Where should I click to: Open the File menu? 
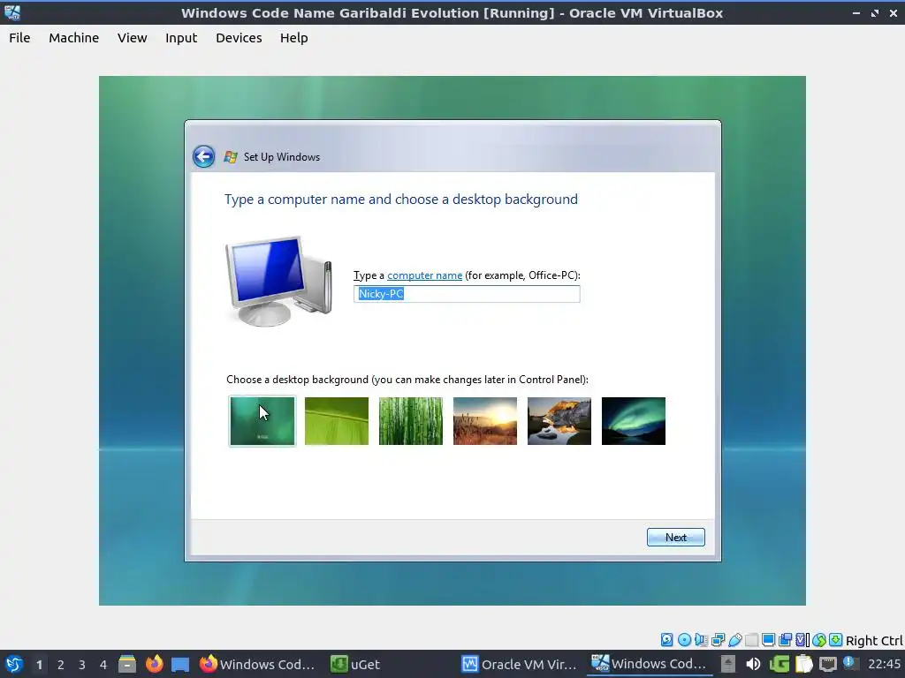tap(19, 37)
